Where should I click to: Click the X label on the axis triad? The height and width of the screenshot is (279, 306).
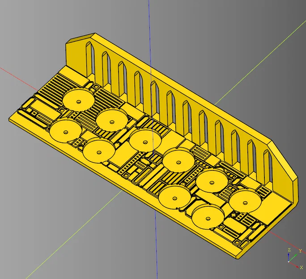pyautogui.click(x=302, y=268)
